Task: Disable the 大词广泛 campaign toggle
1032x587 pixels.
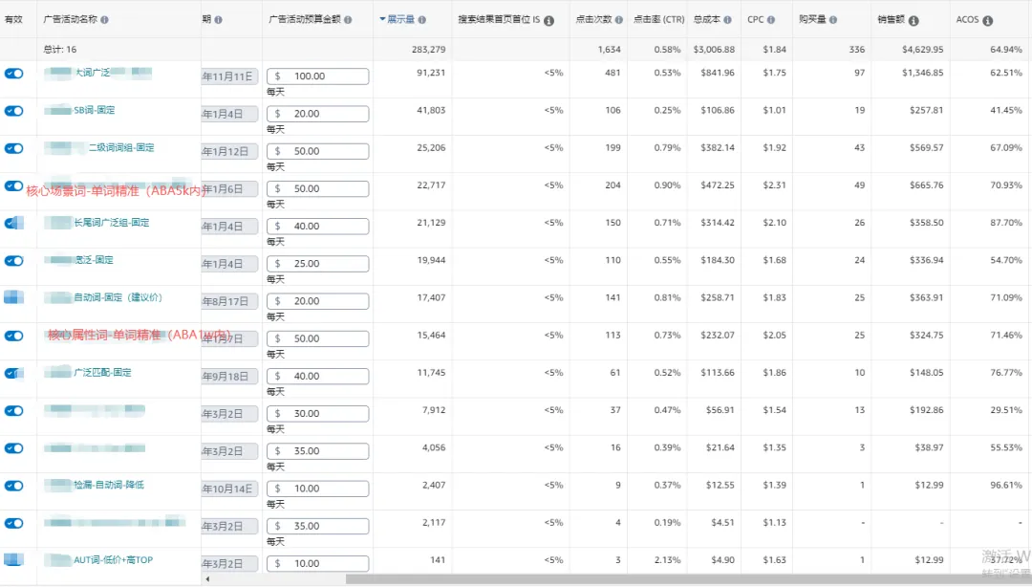Action: click(x=13, y=73)
